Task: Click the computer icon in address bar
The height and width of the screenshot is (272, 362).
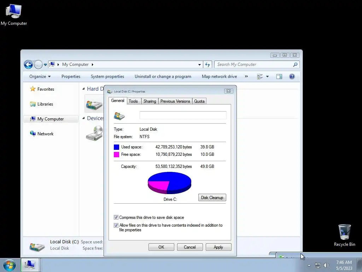Action: [x=52, y=64]
